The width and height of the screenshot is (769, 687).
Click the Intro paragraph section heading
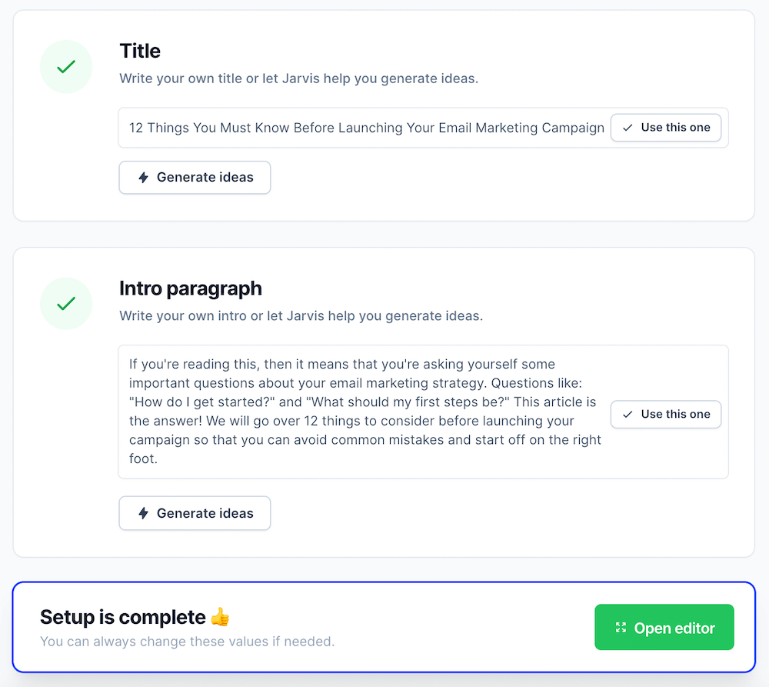click(191, 288)
